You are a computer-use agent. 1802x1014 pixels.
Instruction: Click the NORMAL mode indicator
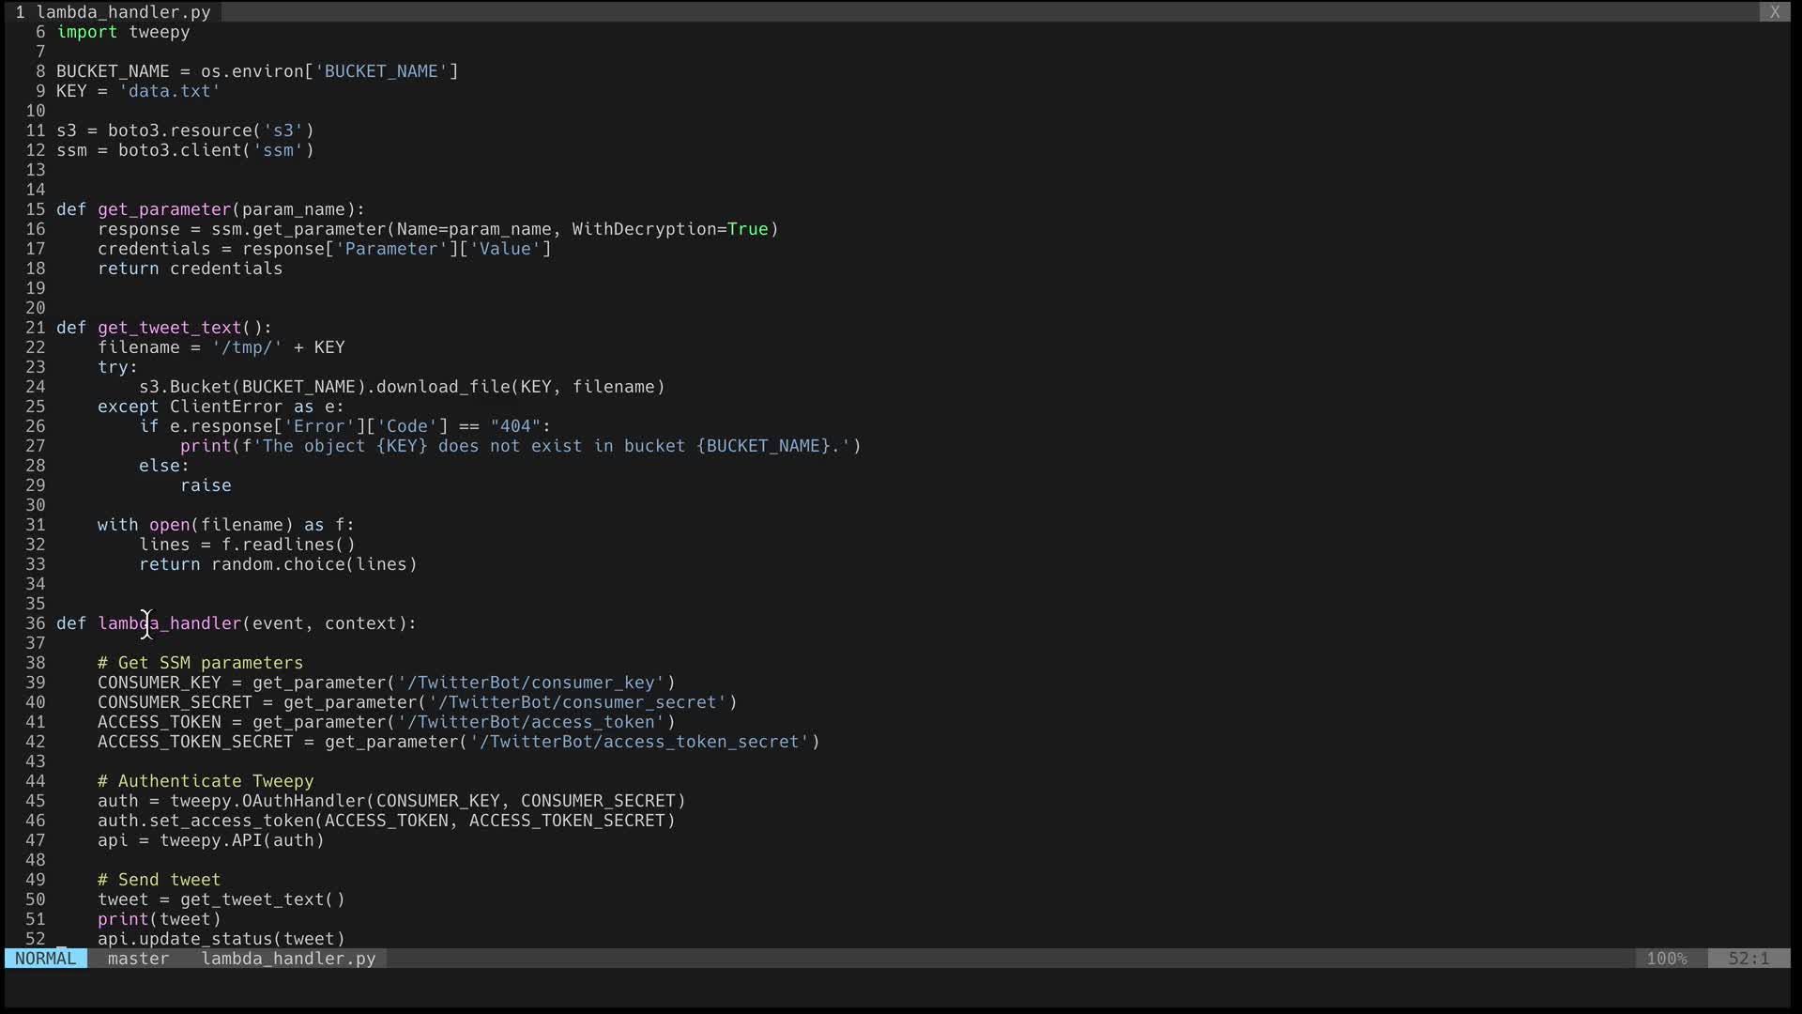(x=45, y=959)
